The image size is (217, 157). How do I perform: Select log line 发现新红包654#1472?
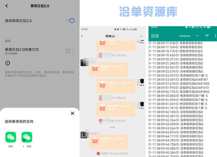click(x=179, y=88)
